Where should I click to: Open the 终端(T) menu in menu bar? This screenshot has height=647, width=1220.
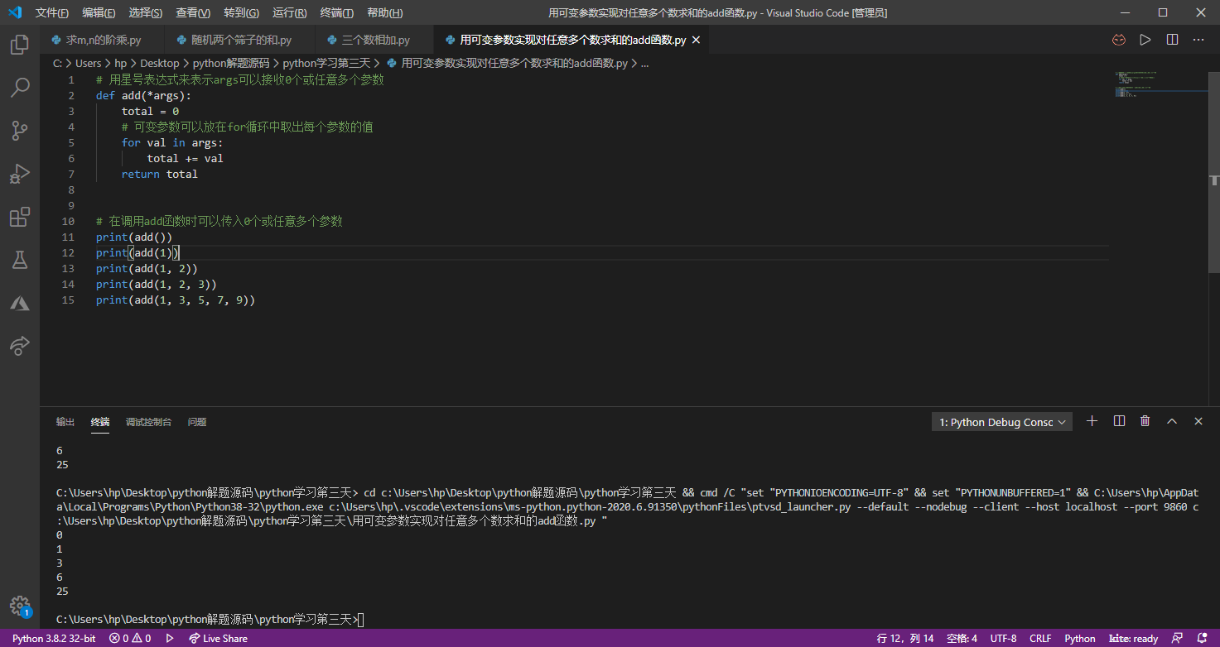pos(336,13)
